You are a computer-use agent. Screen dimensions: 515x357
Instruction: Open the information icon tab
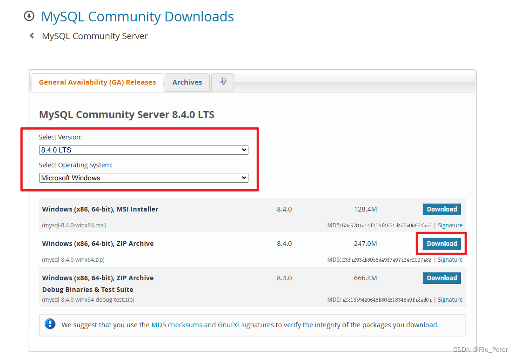pos(222,82)
